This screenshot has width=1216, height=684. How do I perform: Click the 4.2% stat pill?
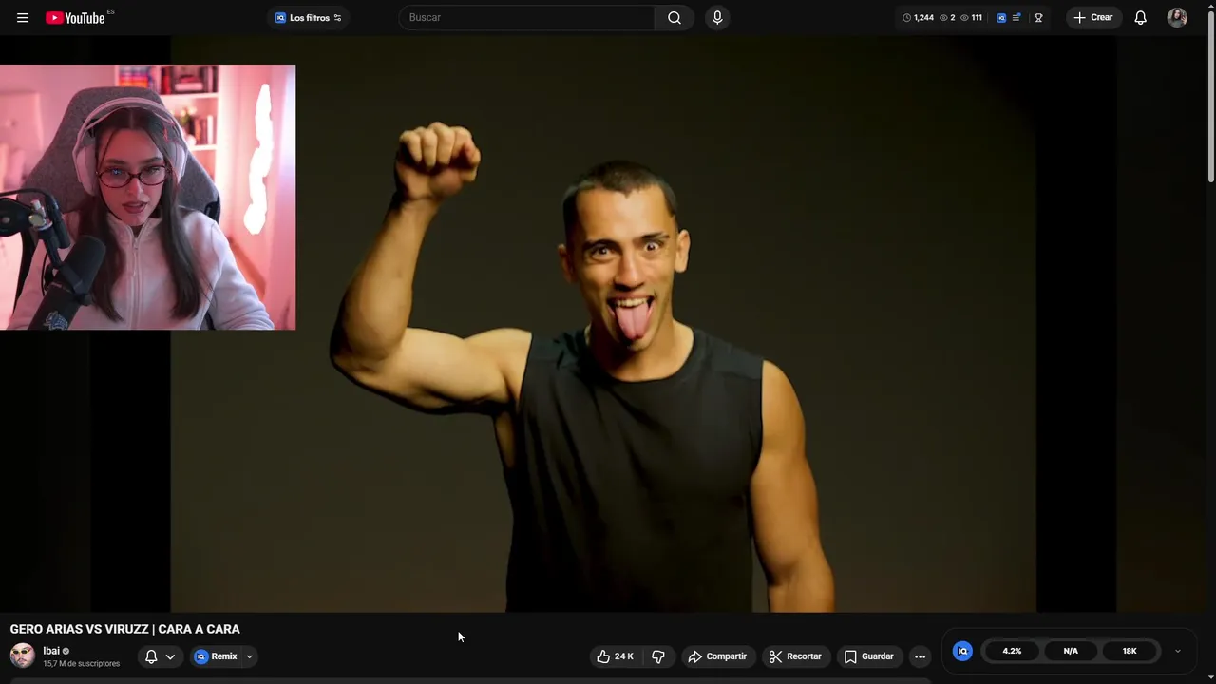tap(1012, 651)
